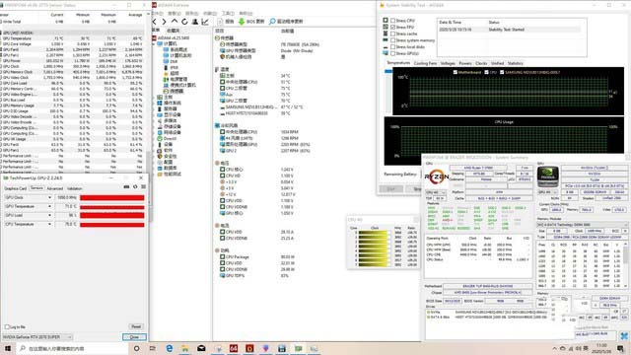Image resolution: width=631 pixels, height=355 pixels.
Task: Click the Ryzen logo in System Summary
Action: click(437, 177)
